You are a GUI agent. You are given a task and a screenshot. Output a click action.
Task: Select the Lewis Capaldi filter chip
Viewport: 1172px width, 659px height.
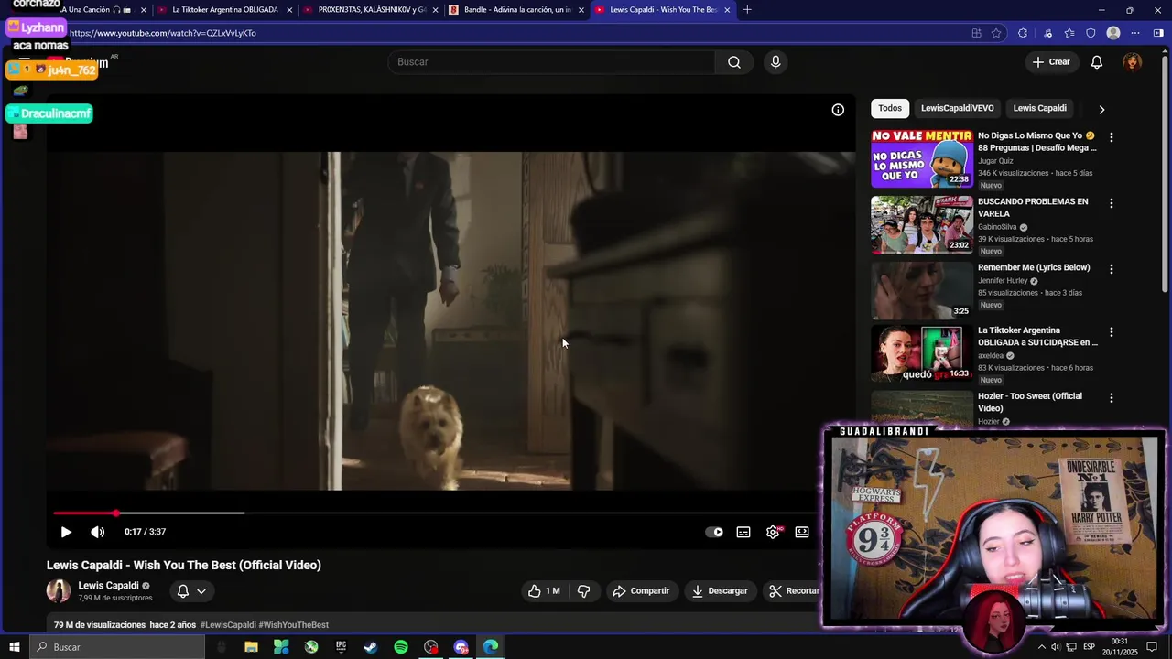point(1039,108)
